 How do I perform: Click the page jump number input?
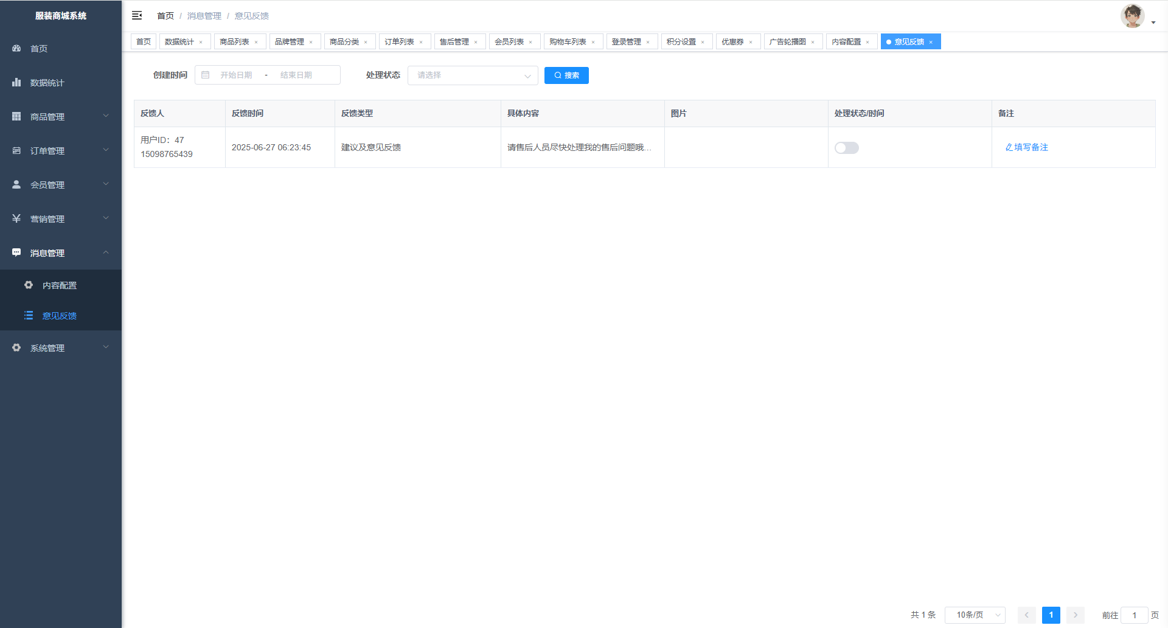coord(1134,615)
